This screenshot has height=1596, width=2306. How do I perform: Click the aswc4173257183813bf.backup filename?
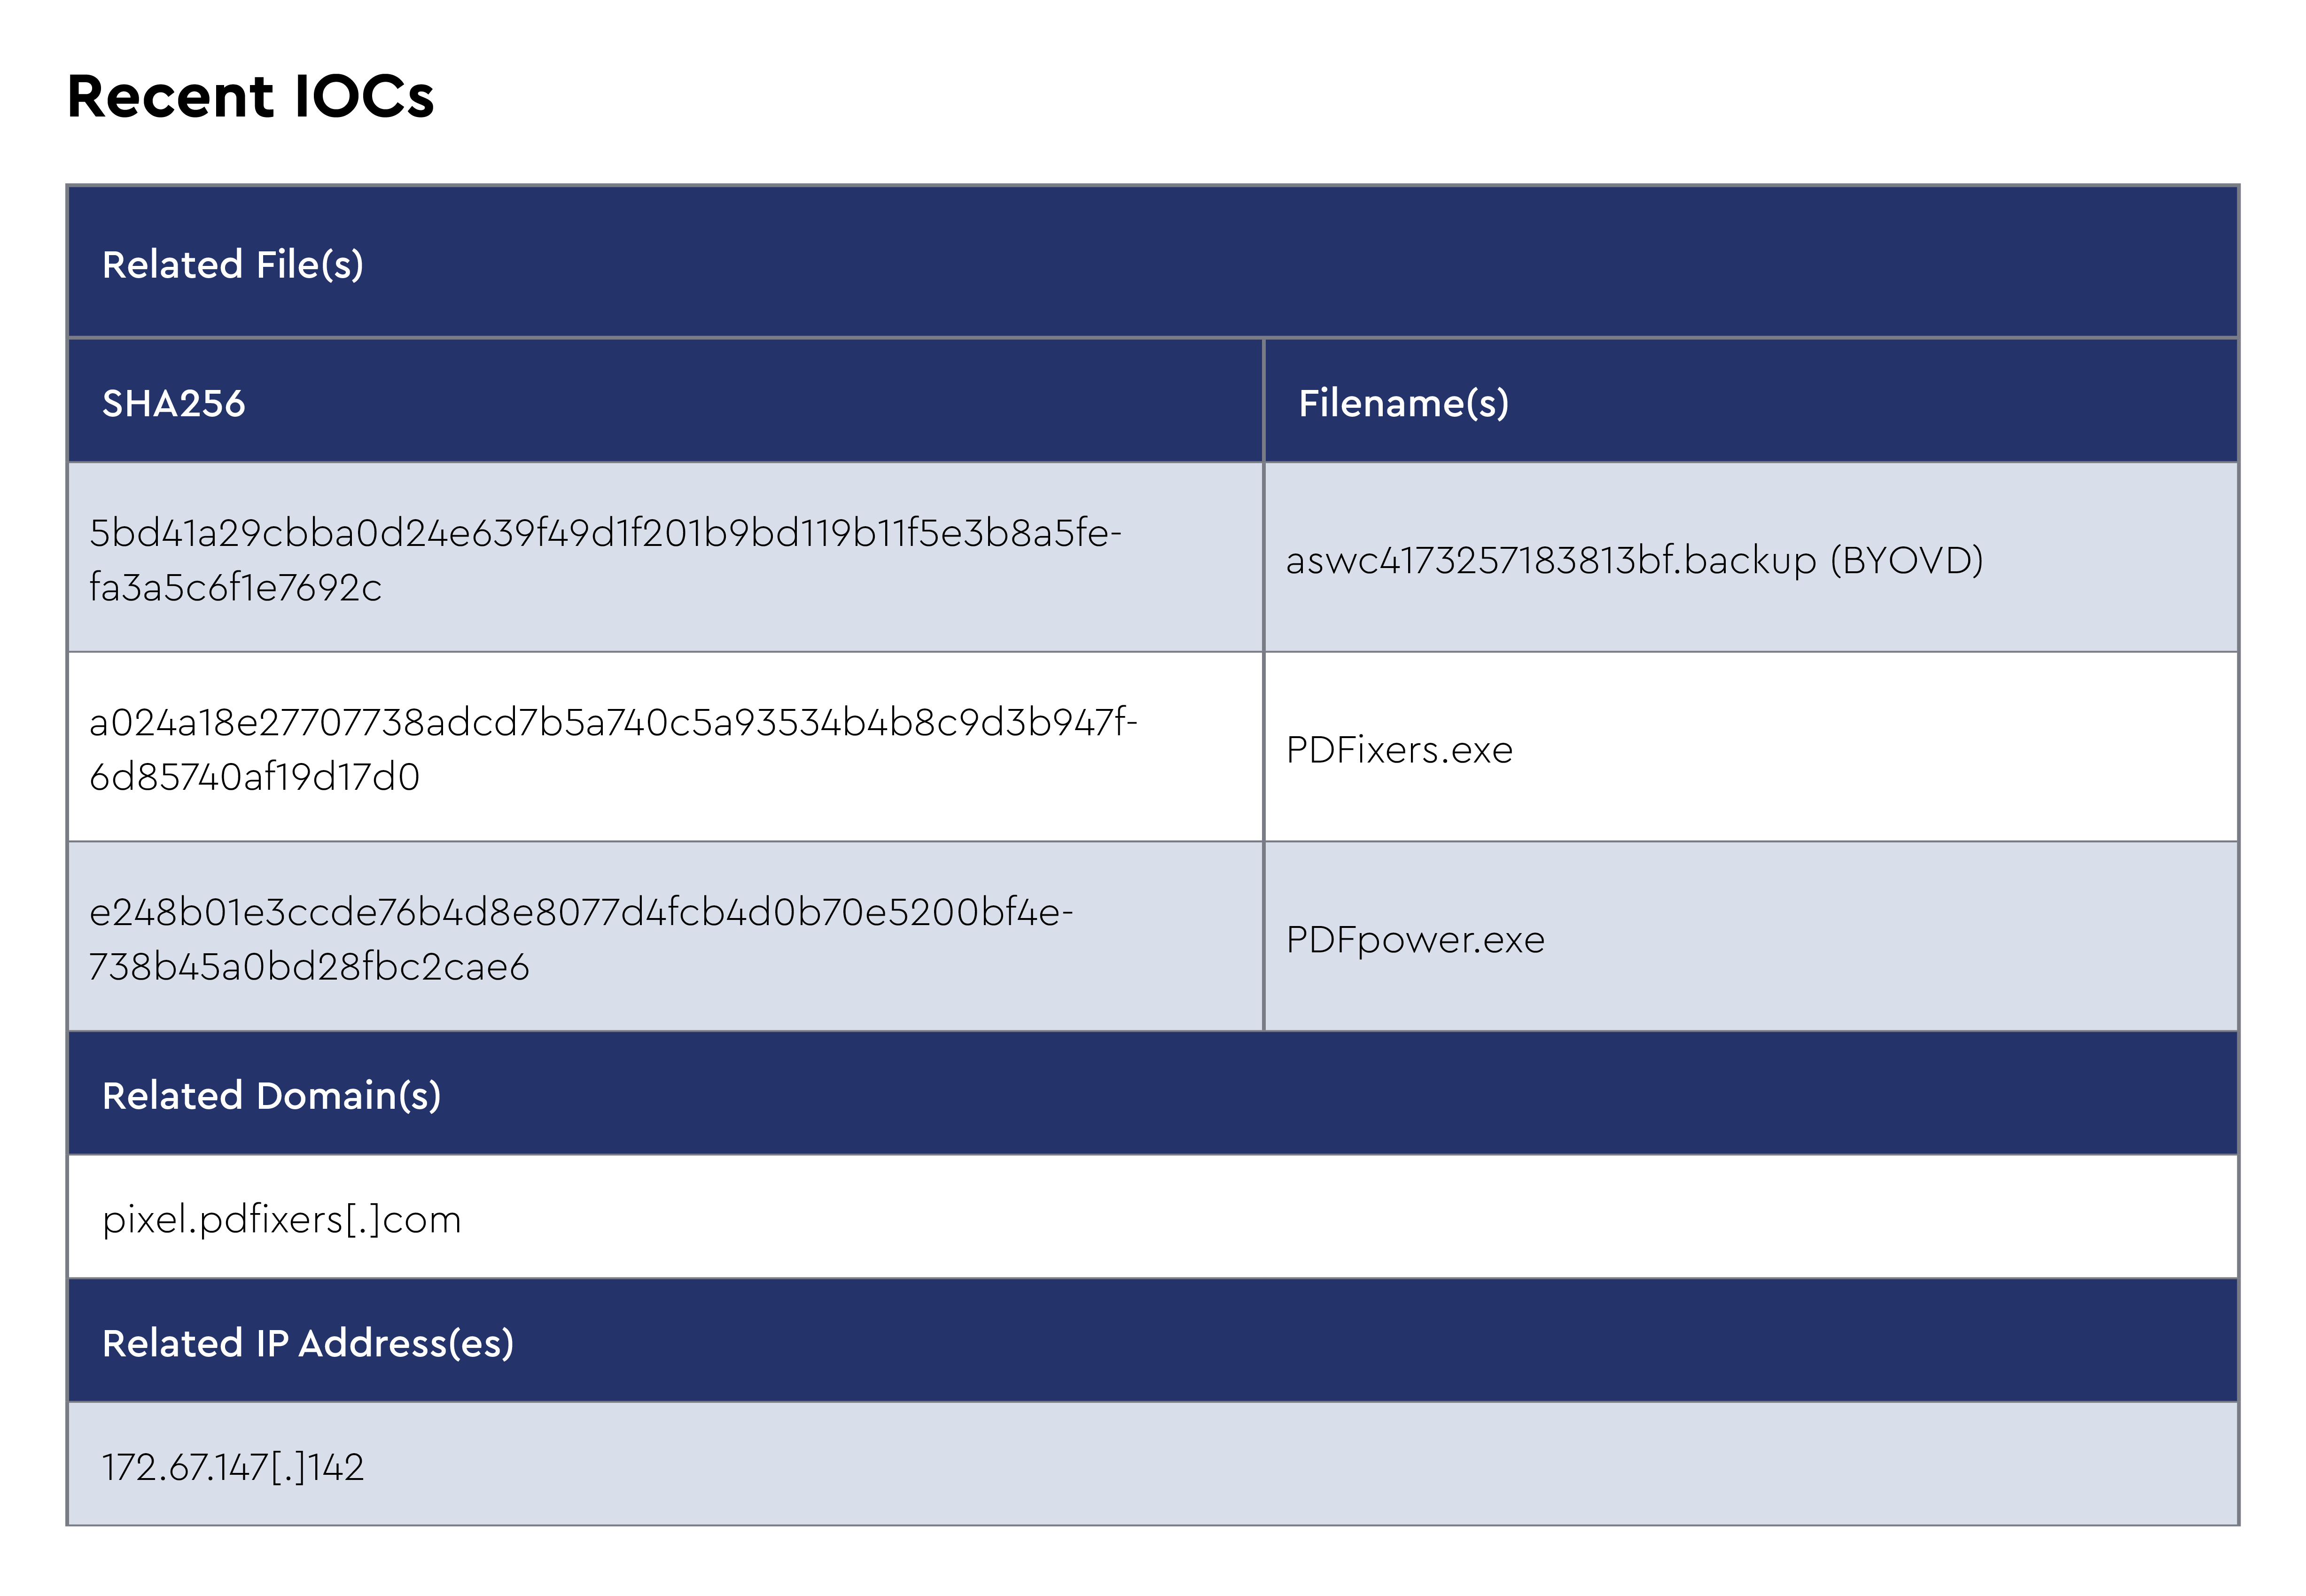coord(1550,561)
